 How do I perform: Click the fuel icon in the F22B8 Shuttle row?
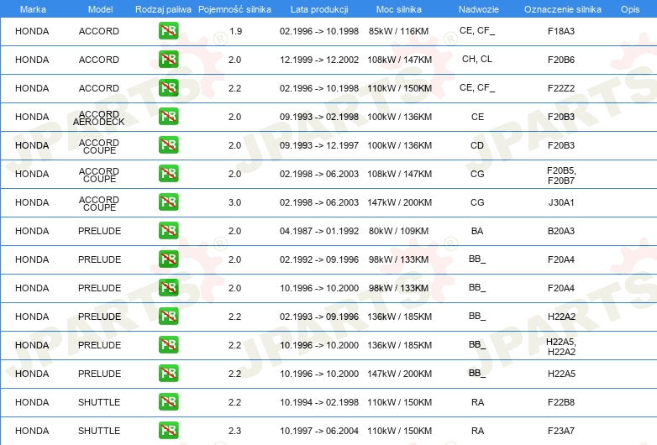(168, 402)
